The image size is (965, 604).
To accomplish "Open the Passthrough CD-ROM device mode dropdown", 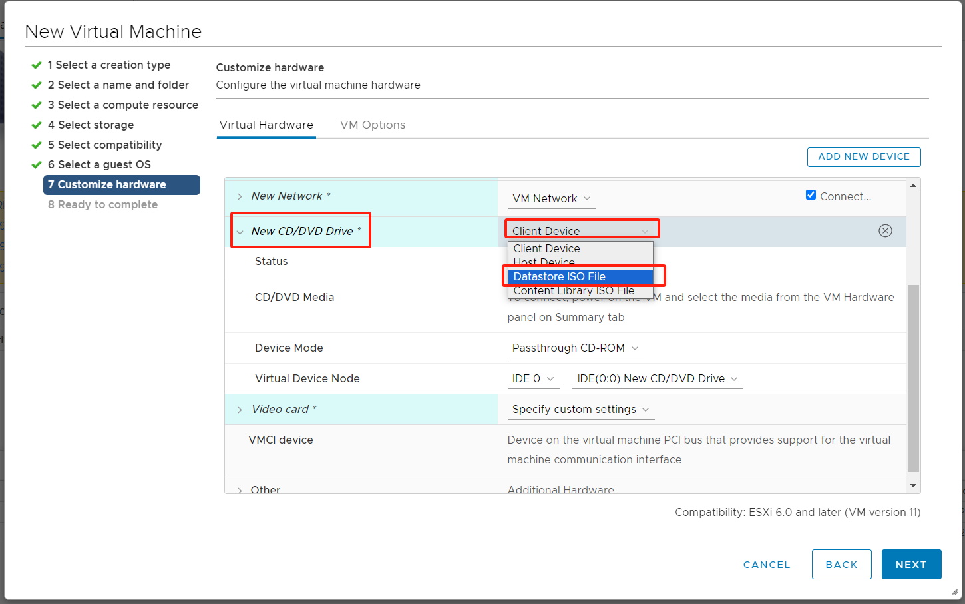I will point(575,348).
